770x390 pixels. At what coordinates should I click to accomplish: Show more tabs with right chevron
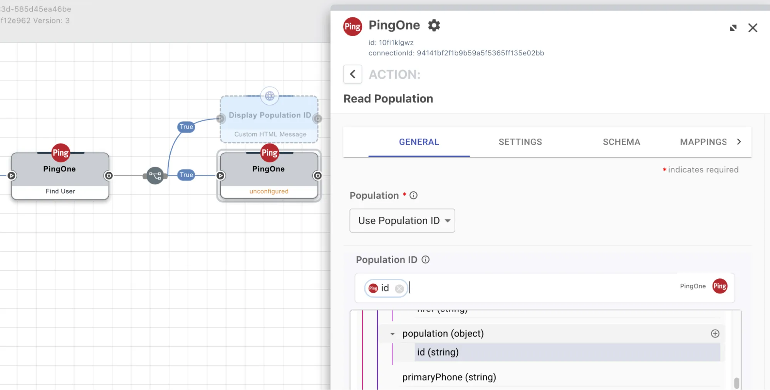[739, 142]
